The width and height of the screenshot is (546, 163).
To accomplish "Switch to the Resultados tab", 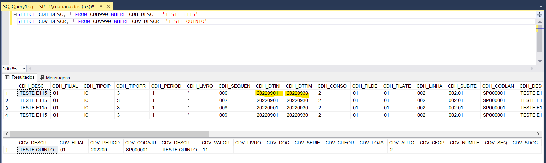I will click(20, 77).
